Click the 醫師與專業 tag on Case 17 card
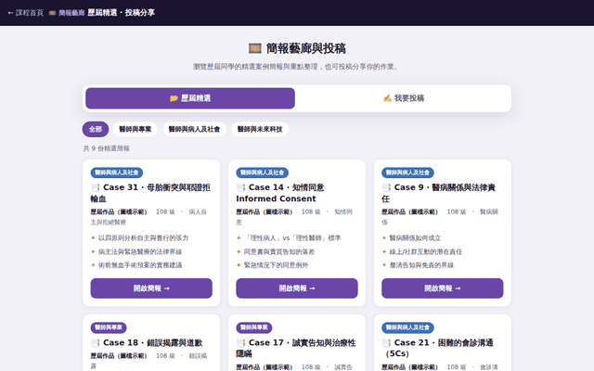This screenshot has height=371, width=594. tap(253, 327)
